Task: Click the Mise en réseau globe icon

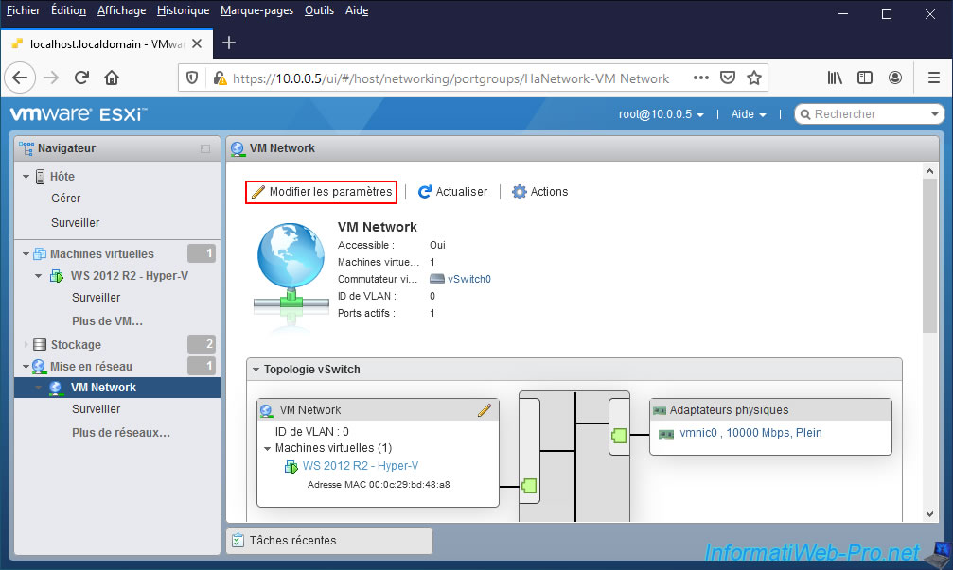Action: [39, 367]
